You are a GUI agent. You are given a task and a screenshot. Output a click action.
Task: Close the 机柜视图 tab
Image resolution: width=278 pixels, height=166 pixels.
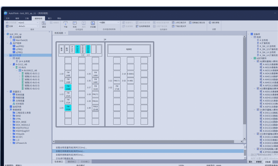pyautogui.click(x=65, y=33)
